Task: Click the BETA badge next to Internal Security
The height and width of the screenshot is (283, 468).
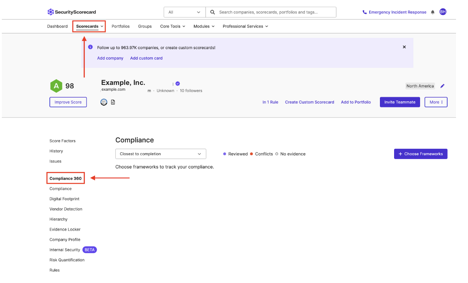Action: coord(90,250)
